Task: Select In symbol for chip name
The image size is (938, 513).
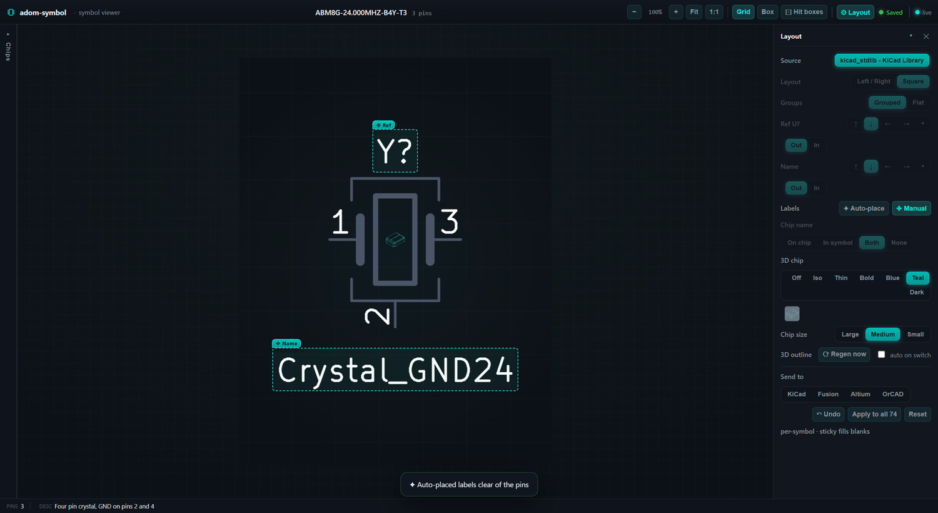Action: [837, 243]
